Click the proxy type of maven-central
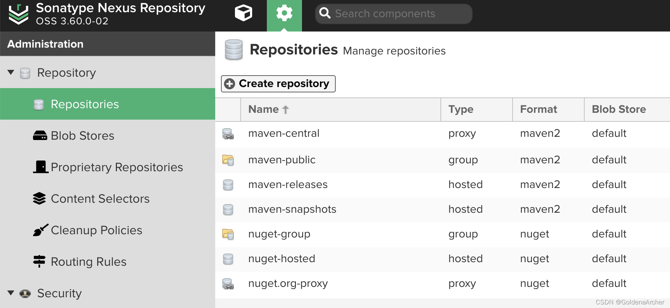This screenshot has height=308, width=670. (x=462, y=134)
